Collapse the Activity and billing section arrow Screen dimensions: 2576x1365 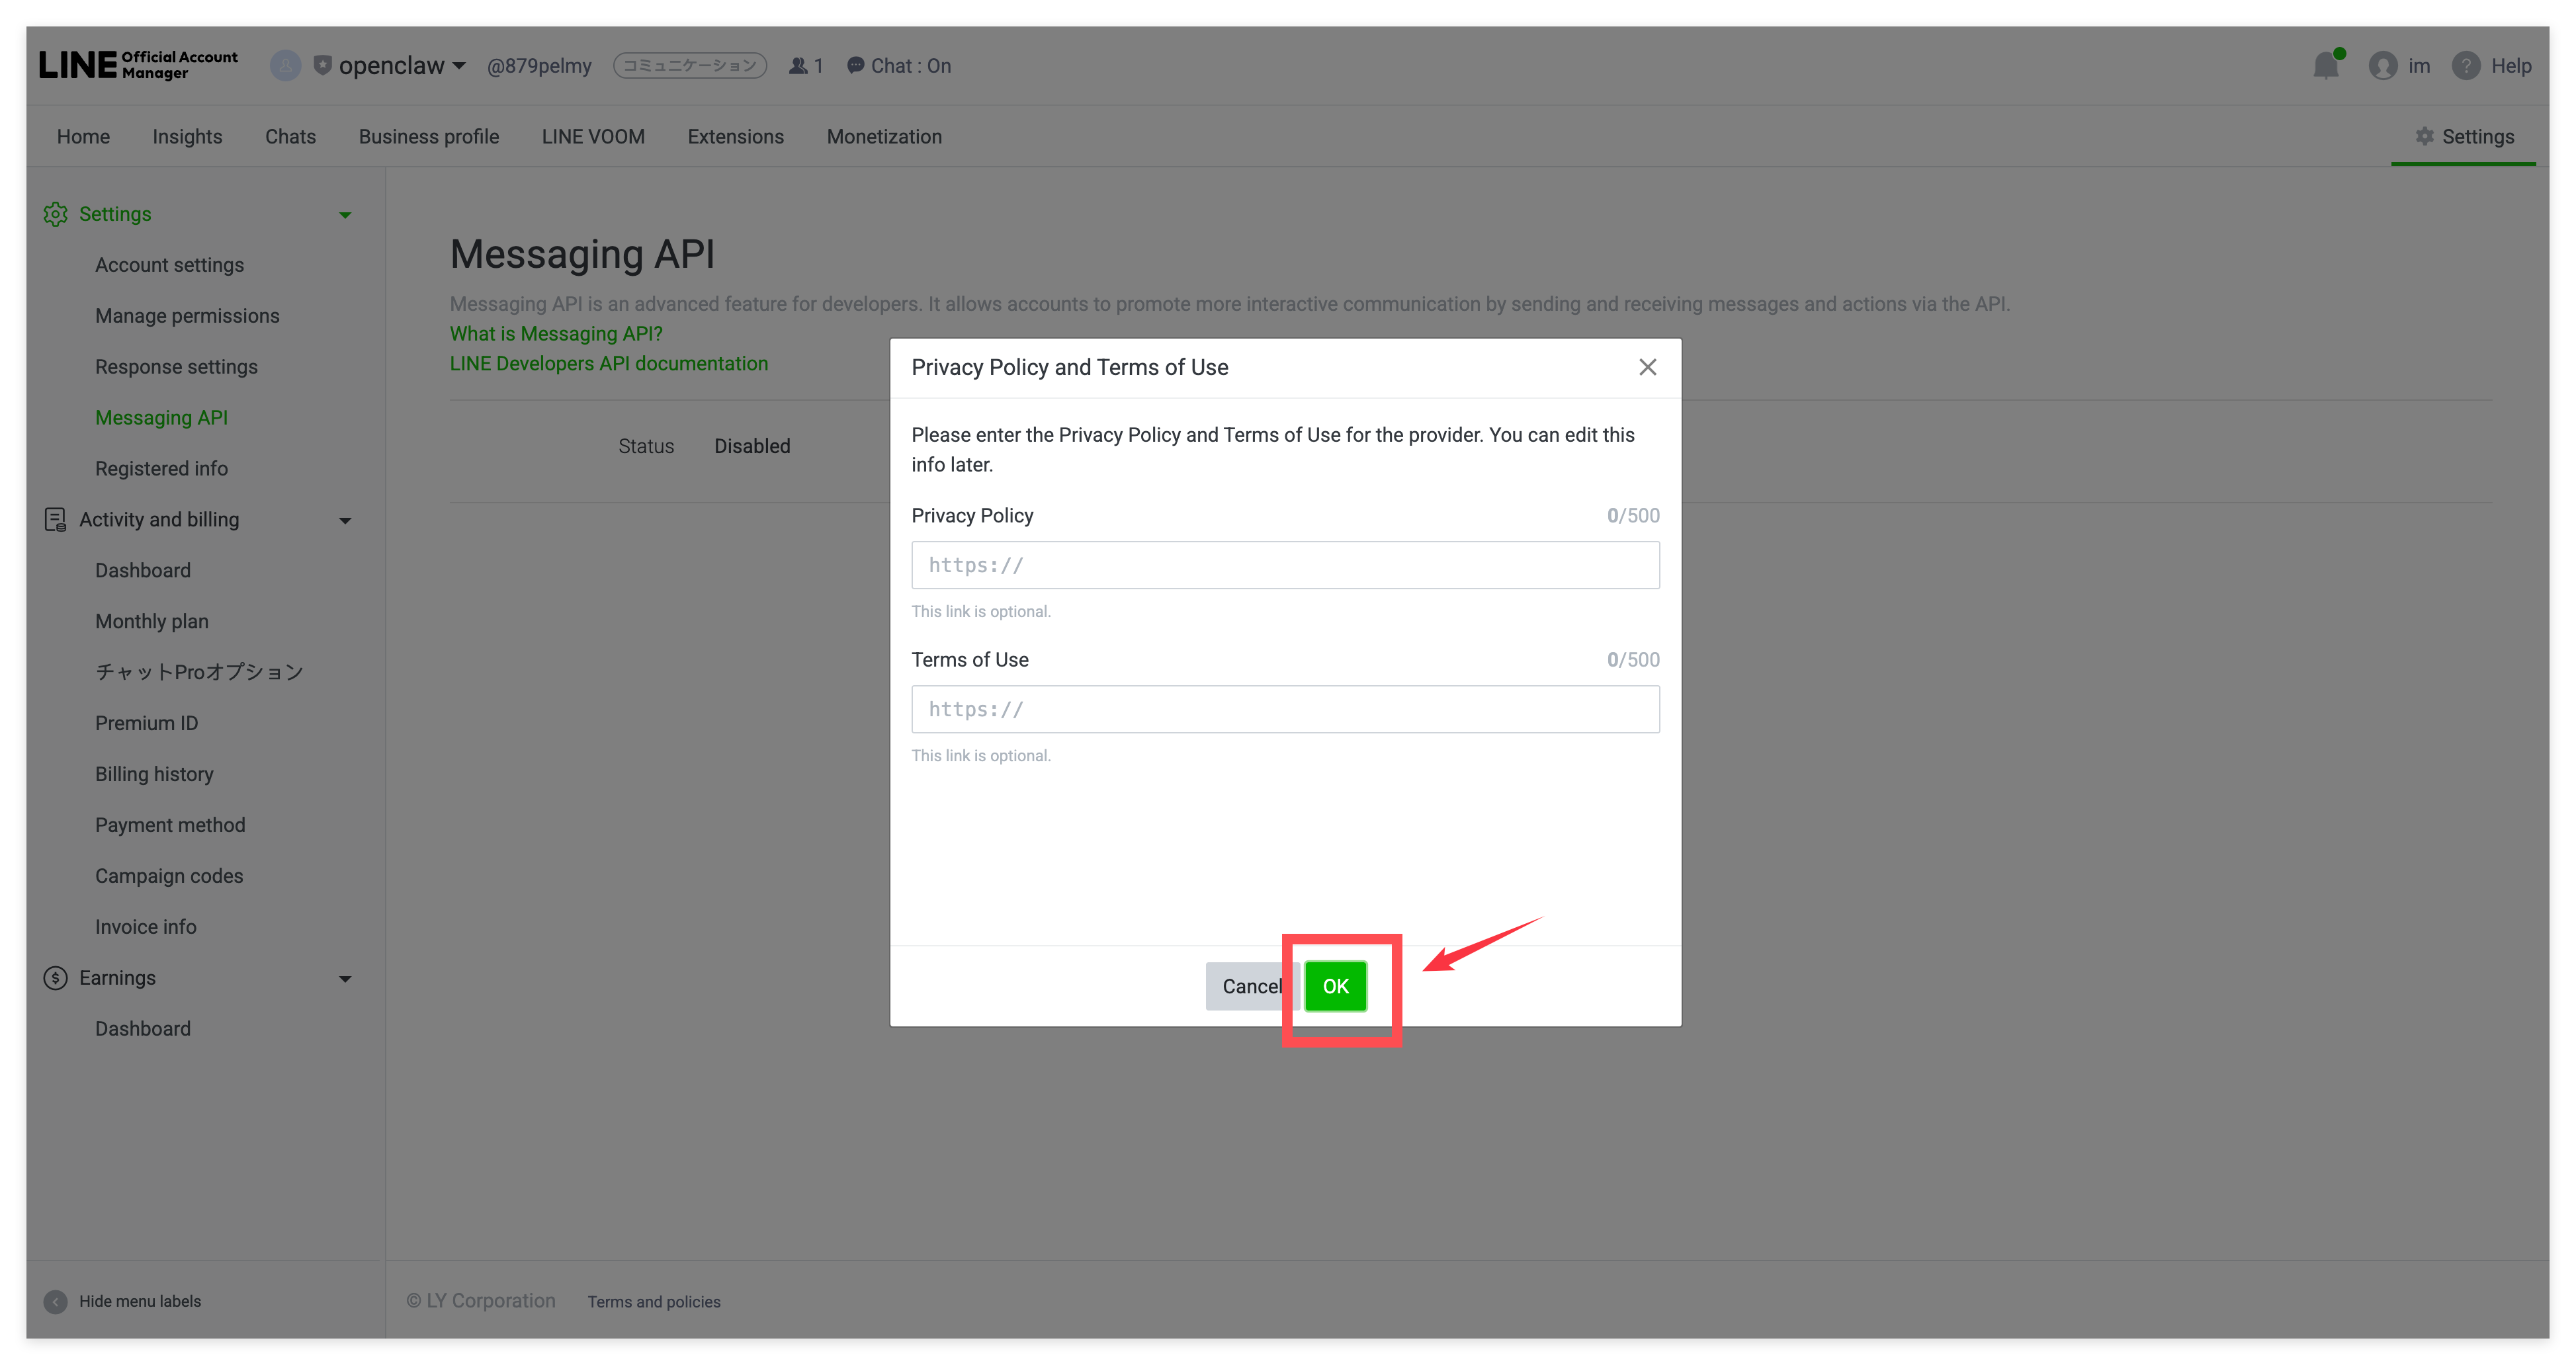(345, 520)
